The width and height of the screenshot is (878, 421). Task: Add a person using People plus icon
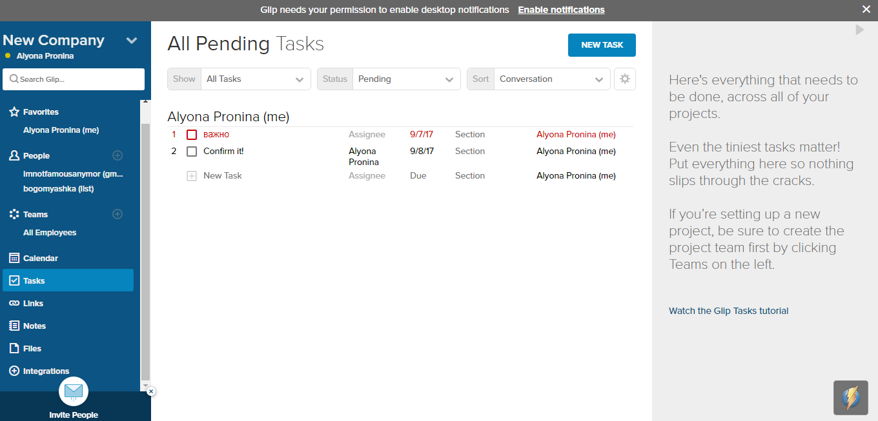coord(117,155)
